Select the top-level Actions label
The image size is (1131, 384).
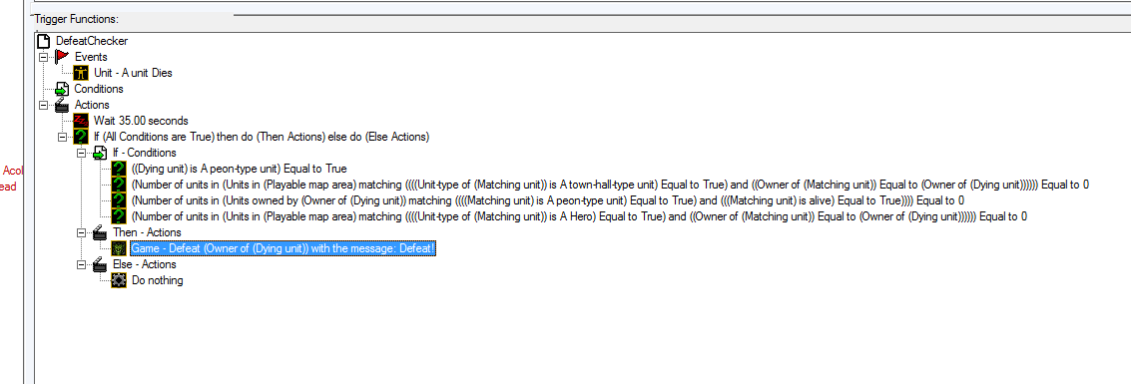point(92,105)
